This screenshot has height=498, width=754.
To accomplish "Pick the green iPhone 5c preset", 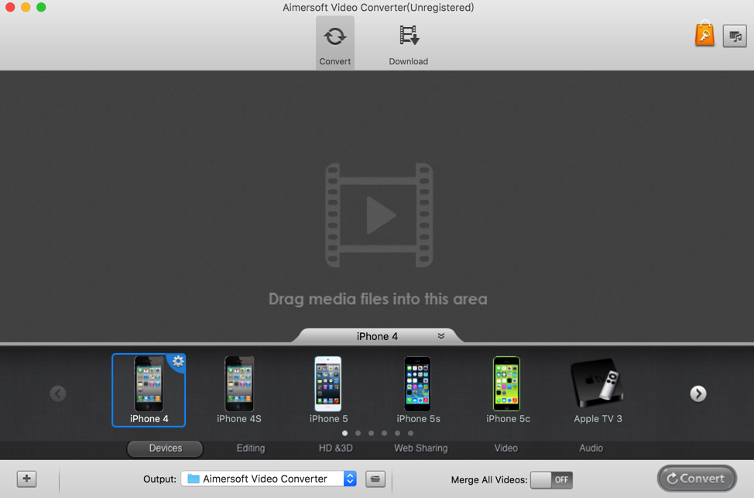I will [x=508, y=390].
